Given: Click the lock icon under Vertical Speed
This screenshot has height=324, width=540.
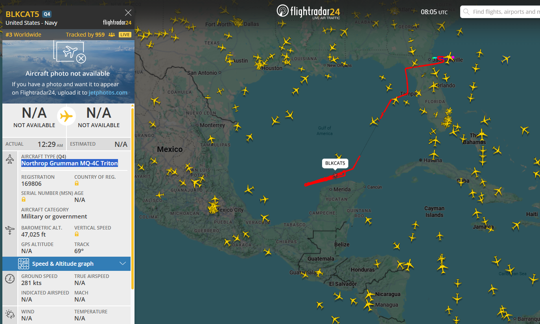Looking at the screenshot, I should pyautogui.click(x=77, y=234).
